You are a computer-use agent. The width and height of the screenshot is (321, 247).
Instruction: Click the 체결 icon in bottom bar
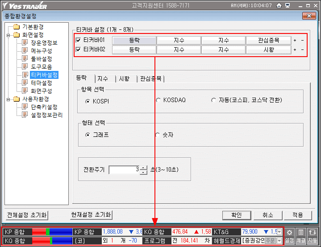(x=301, y=236)
